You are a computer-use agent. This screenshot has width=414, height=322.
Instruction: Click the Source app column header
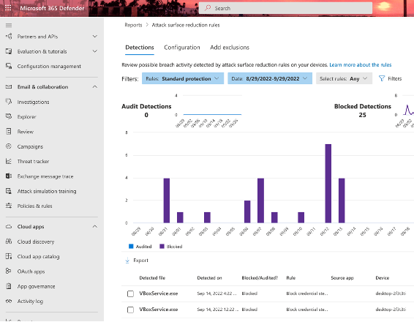pos(342,278)
